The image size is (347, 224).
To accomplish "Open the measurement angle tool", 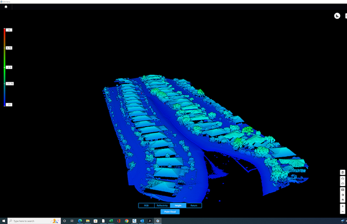I will [x=337, y=16].
